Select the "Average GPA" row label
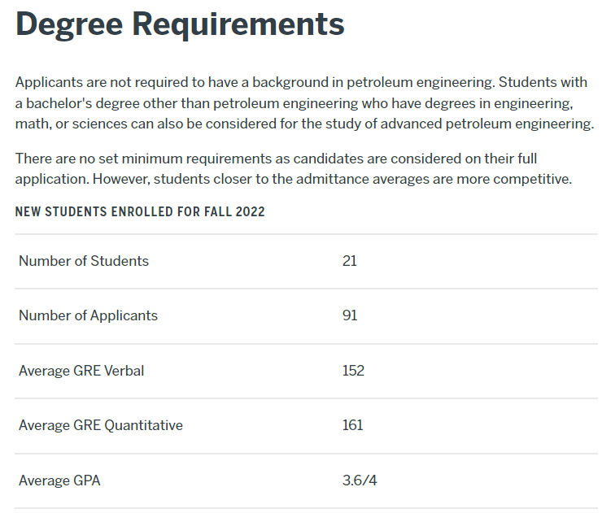The height and width of the screenshot is (513, 602). click(x=59, y=480)
